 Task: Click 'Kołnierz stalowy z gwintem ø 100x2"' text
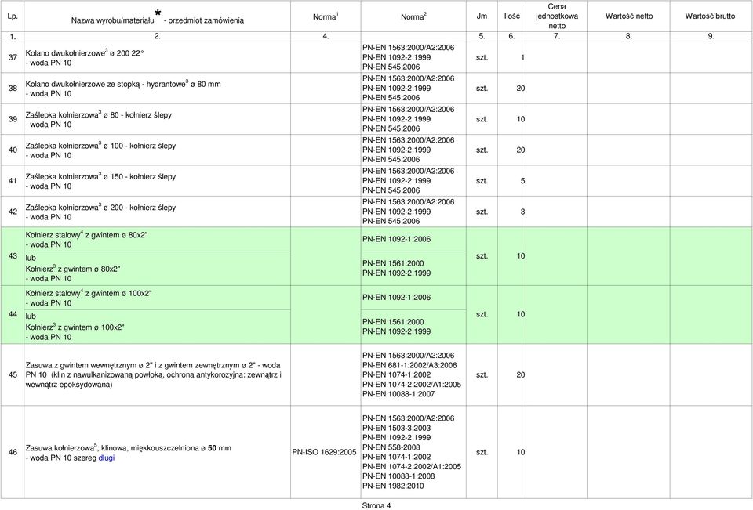tap(89, 293)
